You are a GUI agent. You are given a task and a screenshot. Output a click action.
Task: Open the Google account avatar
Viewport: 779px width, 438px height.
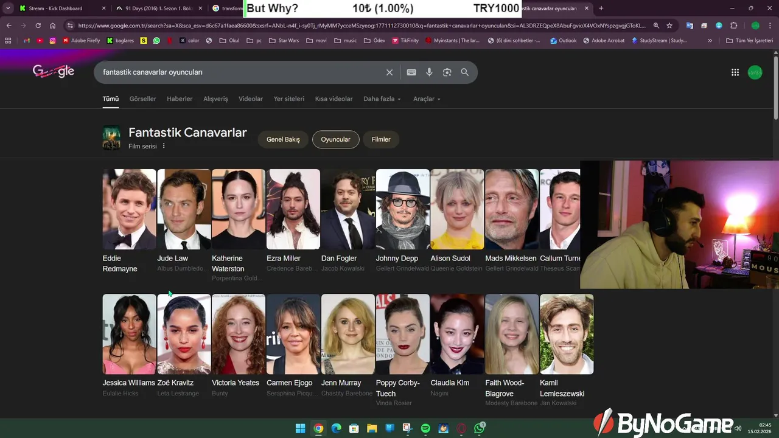(x=755, y=72)
